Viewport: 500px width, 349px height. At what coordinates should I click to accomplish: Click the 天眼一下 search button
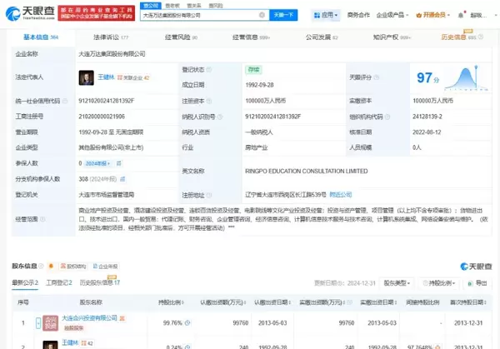click(282, 15)
